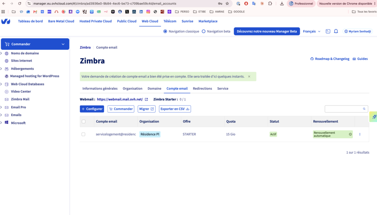Open the Marketplace menu
Image resolution: width=377 pixels, height=215 pixels.
click(208, 21)
